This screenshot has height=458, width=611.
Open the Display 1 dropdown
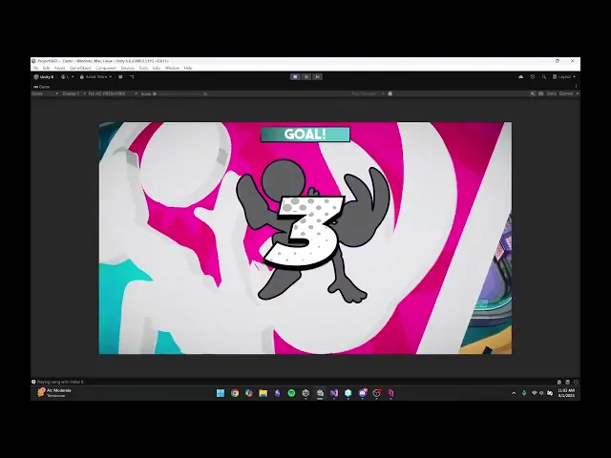(74, 94)
